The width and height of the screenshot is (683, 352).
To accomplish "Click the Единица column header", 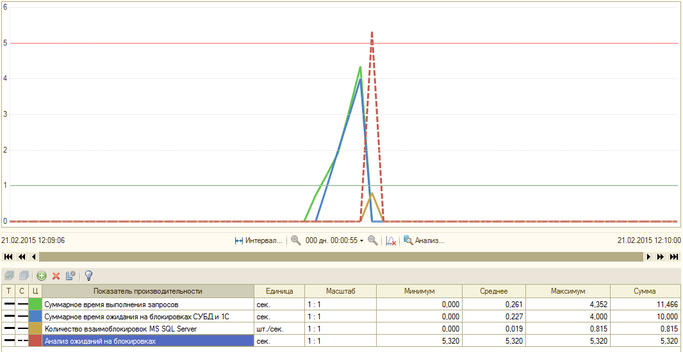I will [279, 291].
